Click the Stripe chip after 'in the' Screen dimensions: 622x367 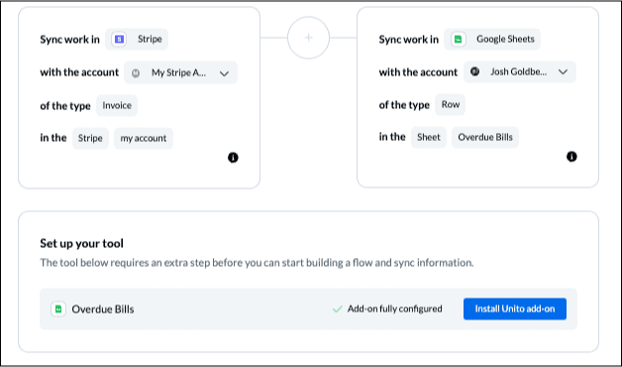tap(90, 138)
